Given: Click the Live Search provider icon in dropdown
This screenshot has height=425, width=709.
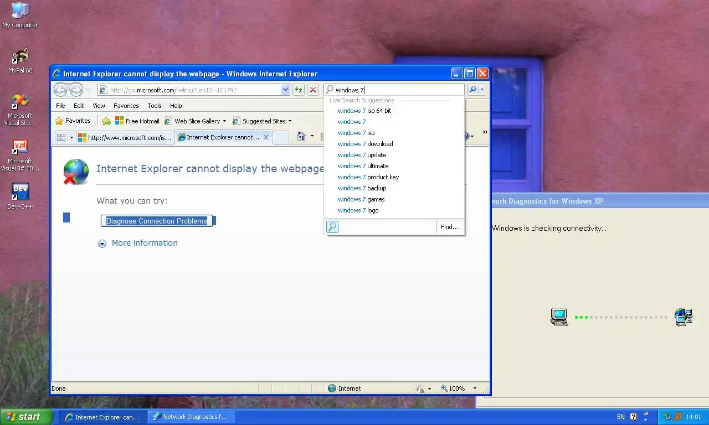Looking at the screenshot, I should point(332,227).
